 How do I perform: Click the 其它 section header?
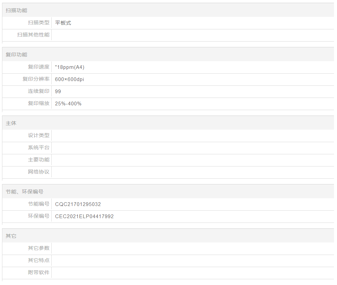pyautogui.click(x=11, y=236)
